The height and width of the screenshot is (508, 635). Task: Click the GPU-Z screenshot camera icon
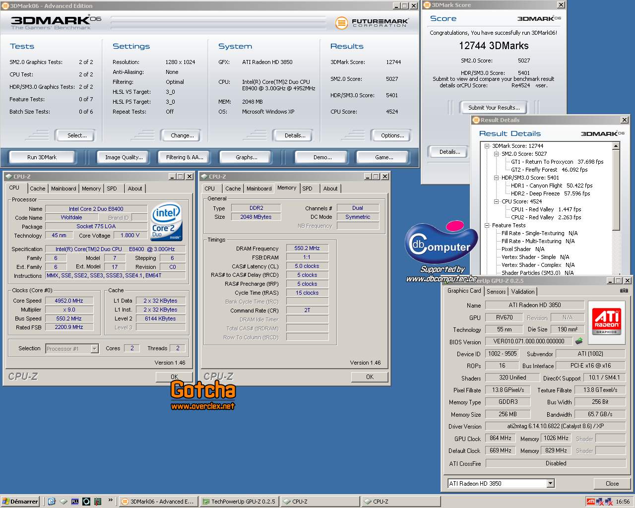tap(624, 291)
